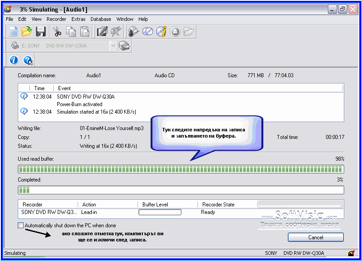The width and height of the screenshot is (362, 261).
Task: Click the Event column header
Action: coord(198,88)
